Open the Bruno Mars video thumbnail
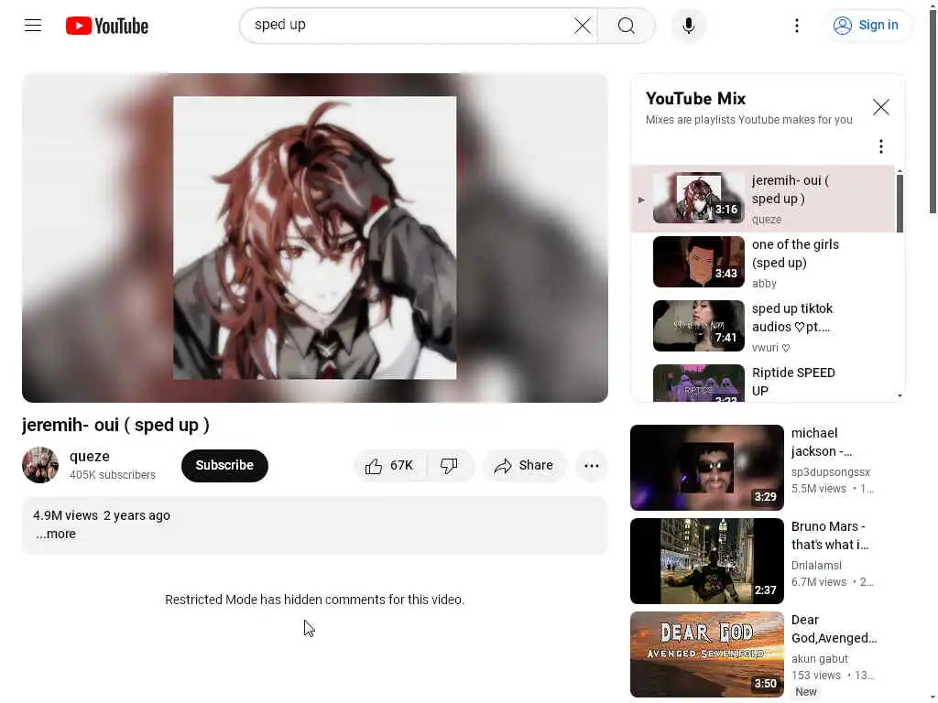 click(706, 561)
